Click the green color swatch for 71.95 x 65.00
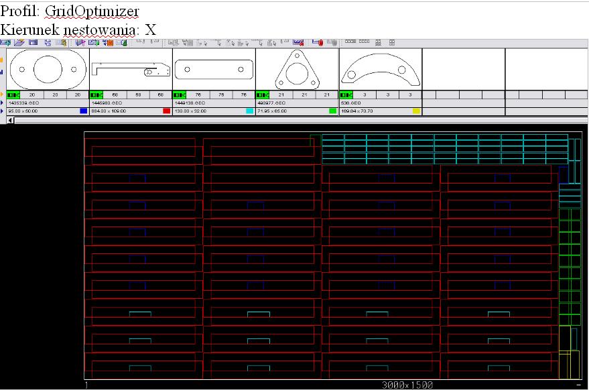The height and width of the screenshot is (390, 589). coord(332,111)
